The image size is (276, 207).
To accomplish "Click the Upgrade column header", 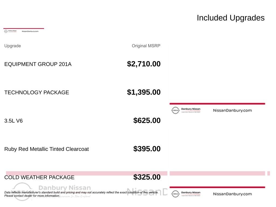I will point(12,46).
